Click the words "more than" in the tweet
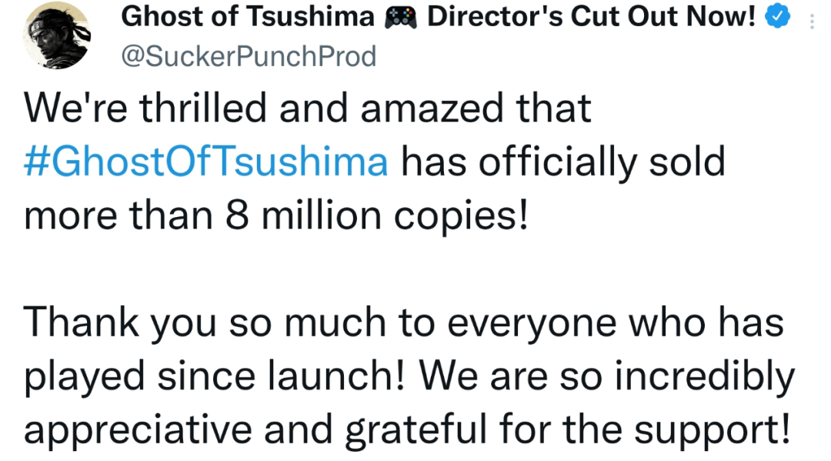 tap(118, 217)
